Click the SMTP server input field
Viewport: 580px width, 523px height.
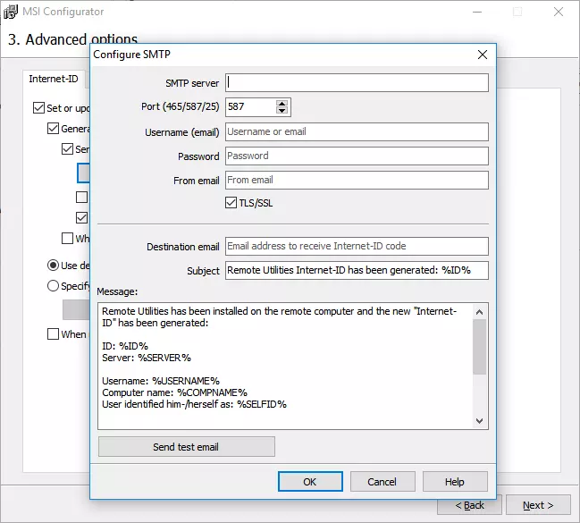point(357,83)
